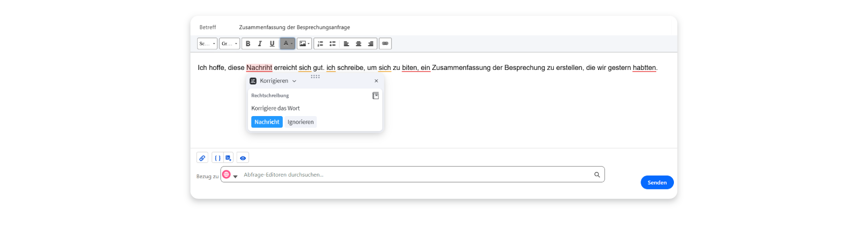The height and width of the screenshot is (229, 858).
Task: Send the email with 'Senden'
Action: click(657, 182)
